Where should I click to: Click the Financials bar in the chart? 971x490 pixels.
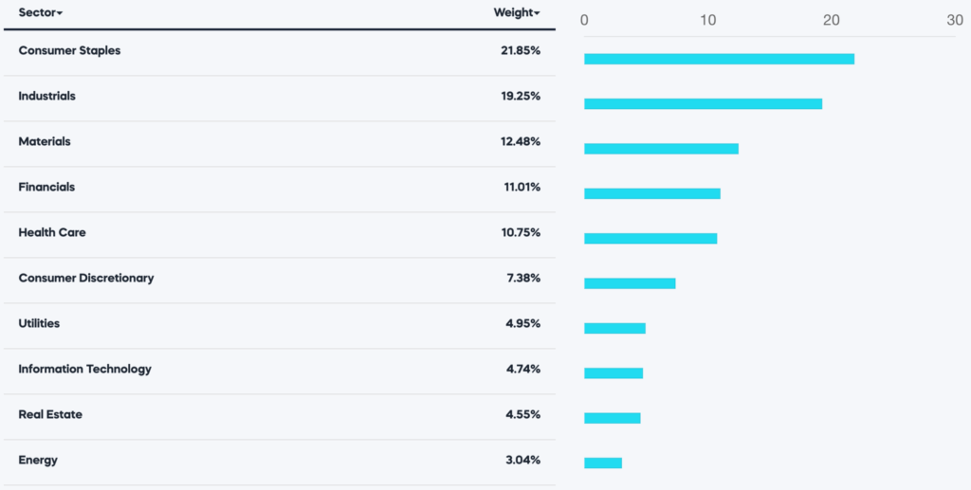tap(652, 193)
